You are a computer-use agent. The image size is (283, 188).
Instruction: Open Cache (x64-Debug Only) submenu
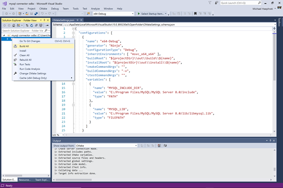(44, 78)
